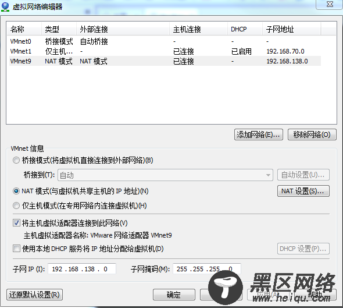Click 桥接模式 type cell of VMnet0
The image size is (343, 308).
point(59,41)
